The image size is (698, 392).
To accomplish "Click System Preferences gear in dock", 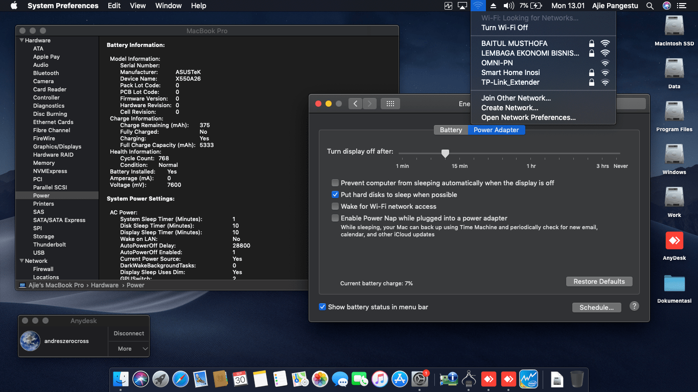I will [x=420, y=379].
